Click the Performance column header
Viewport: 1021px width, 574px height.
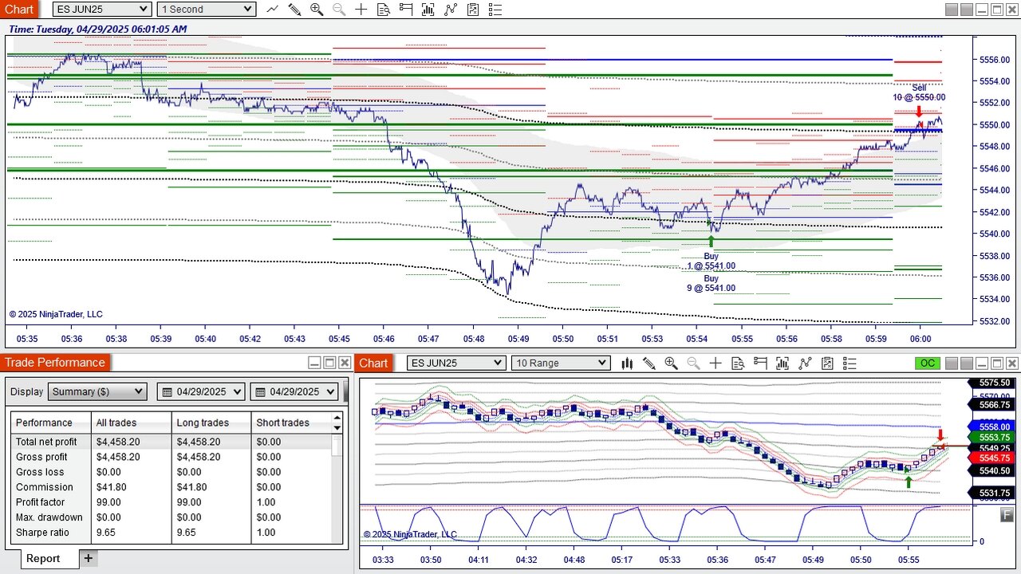point(51,423)
